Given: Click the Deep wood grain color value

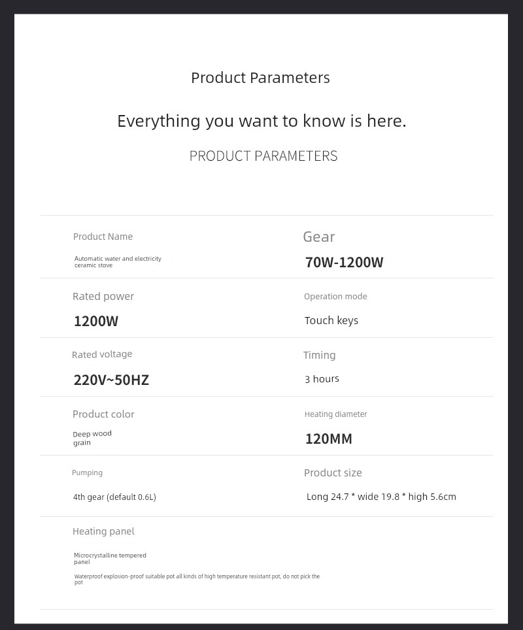Looking at the screenshot, I should click(x=92, y=438).
